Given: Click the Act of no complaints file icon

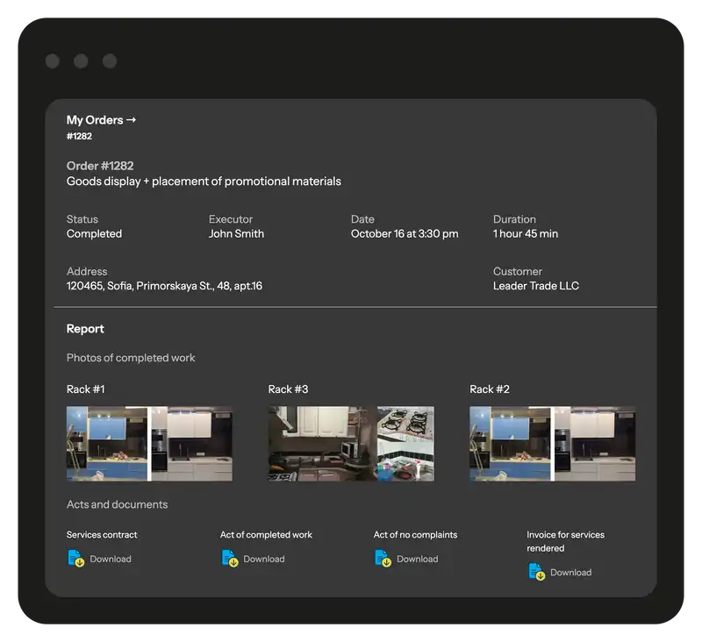Looking at the screenshot, I should point(383,559).
